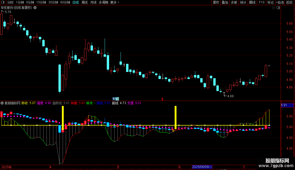Open the 复权 adjustment options
Viewport: 295px width, 170px height.
click(x=216, y=2)
